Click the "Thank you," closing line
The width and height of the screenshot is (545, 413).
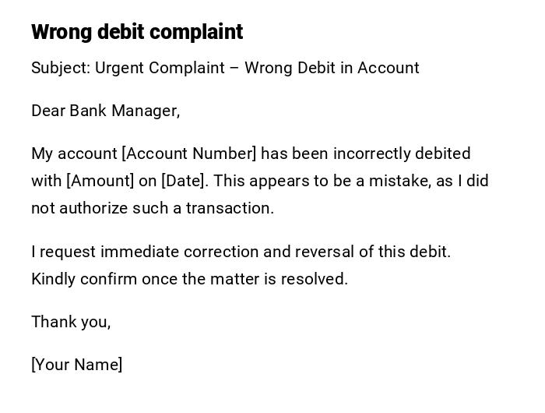tap(71, 322)
